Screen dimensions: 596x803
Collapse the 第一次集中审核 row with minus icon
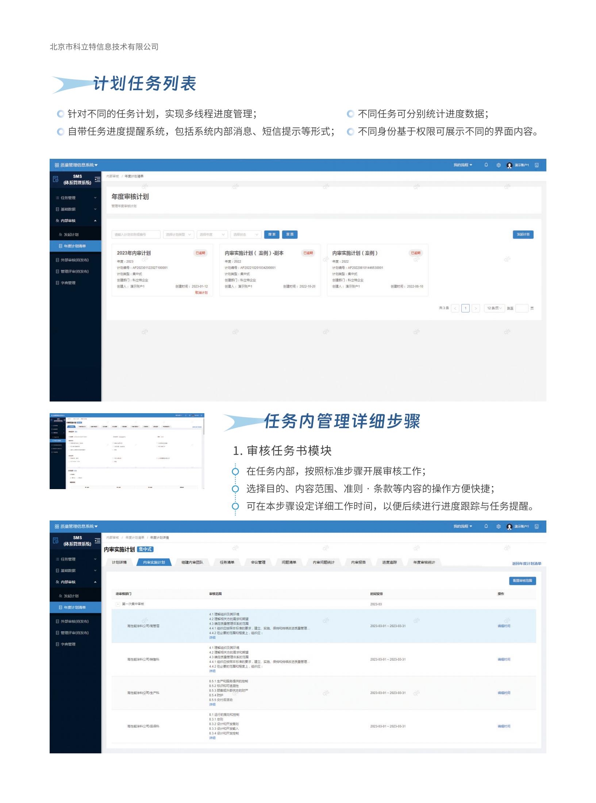(118, 604)
